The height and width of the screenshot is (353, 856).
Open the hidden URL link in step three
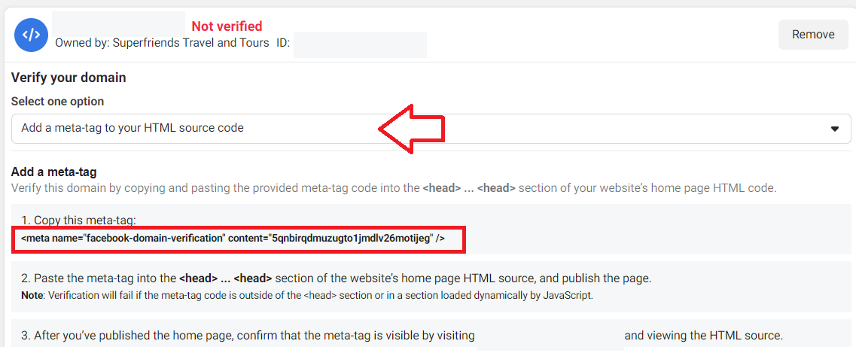click(550, 337)
